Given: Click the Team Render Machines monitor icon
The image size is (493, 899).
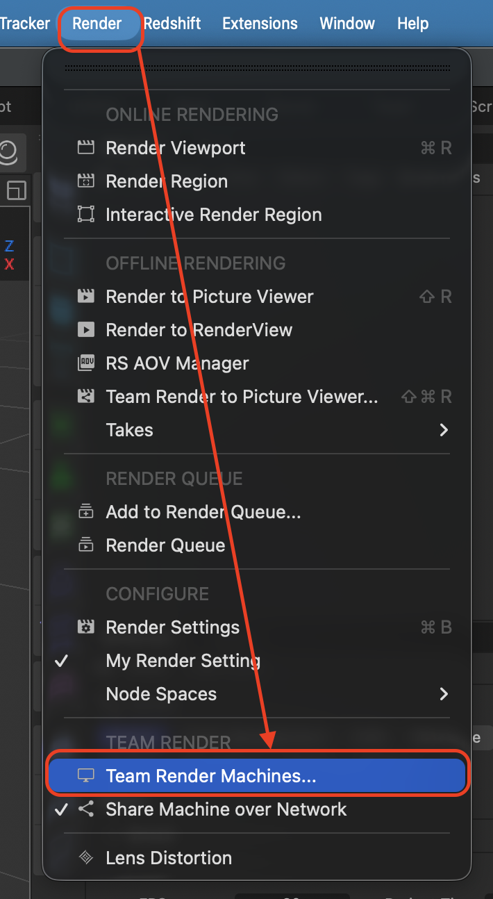Looking at the screenshot, I should (86, 775).
